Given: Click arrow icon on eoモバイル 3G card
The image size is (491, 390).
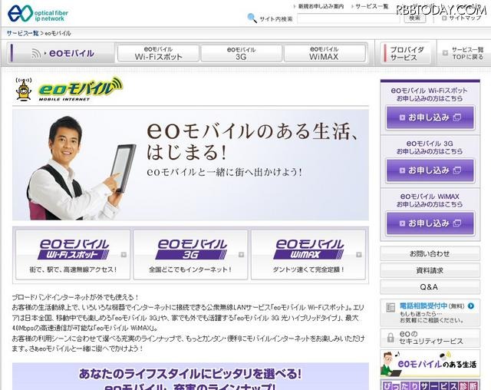Looking at the screenshot, I should coord(241,254).
